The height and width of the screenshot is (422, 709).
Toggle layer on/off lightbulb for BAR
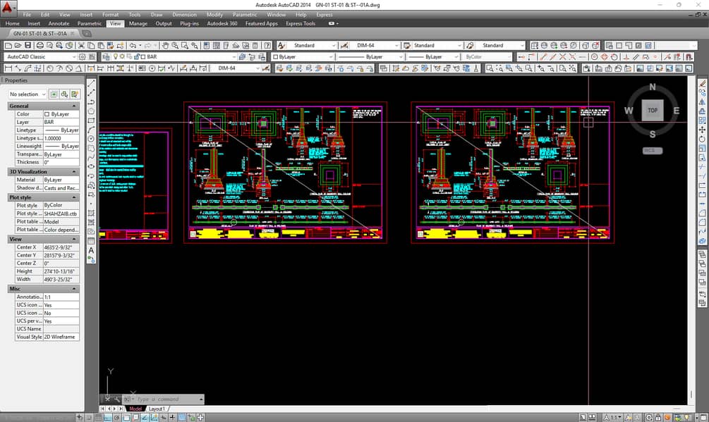(115, 57)
